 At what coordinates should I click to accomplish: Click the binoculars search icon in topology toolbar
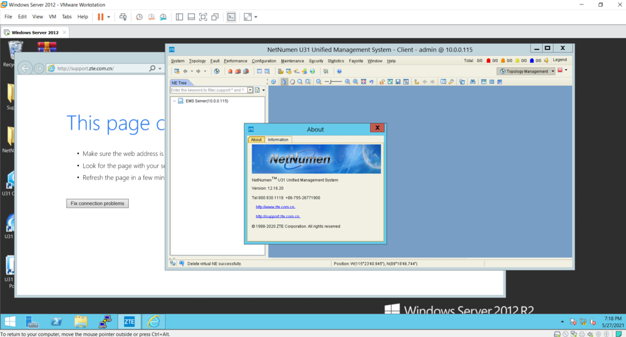click(x=473, y=82)
